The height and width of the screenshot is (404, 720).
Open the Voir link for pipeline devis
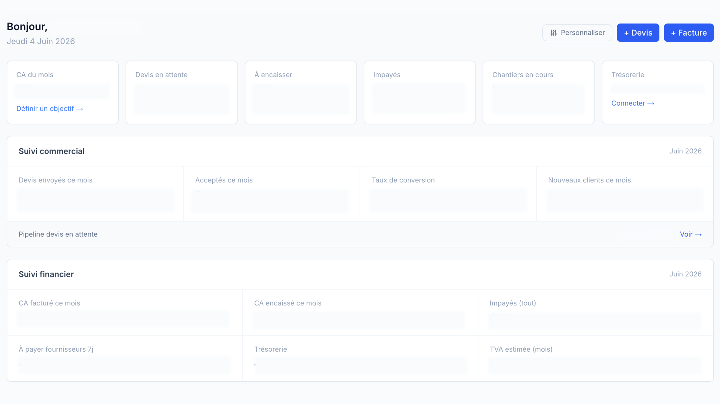tap(691, 234)
